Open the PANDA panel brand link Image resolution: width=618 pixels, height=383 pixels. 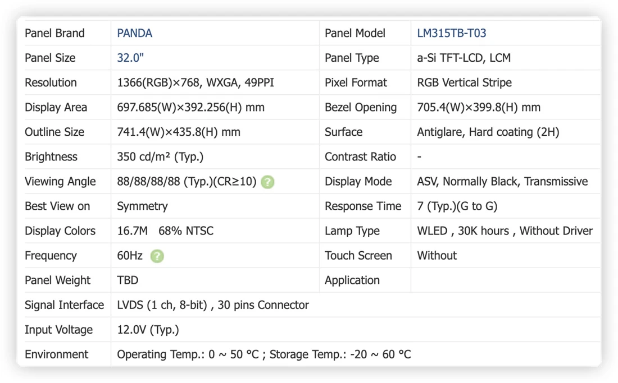134,33
